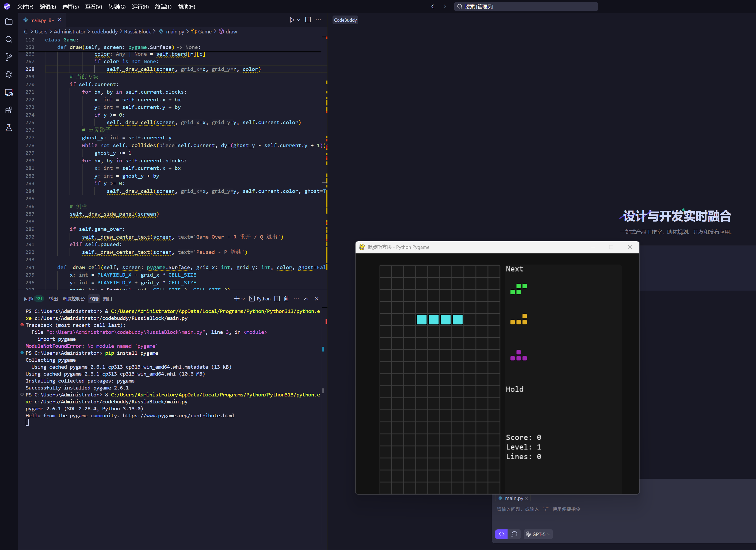Open the GPT-5 model dropdown
Screen dimensions: 756x550
tap(538, 534)
